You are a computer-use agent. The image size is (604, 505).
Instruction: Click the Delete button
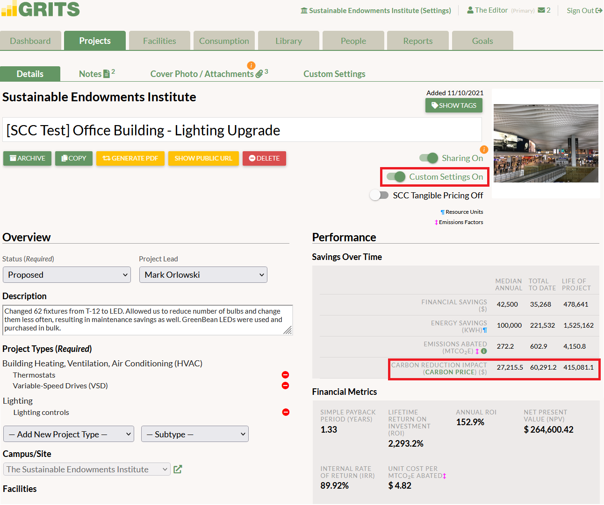pos(264,158)
